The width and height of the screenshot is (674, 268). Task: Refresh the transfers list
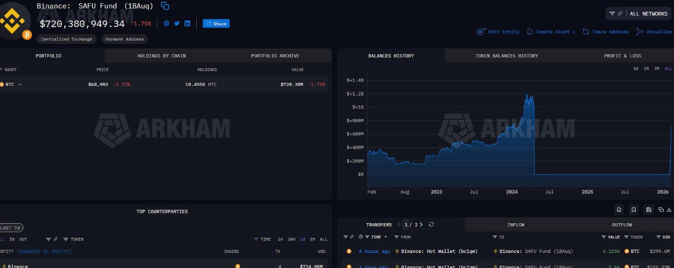point(431,225)
